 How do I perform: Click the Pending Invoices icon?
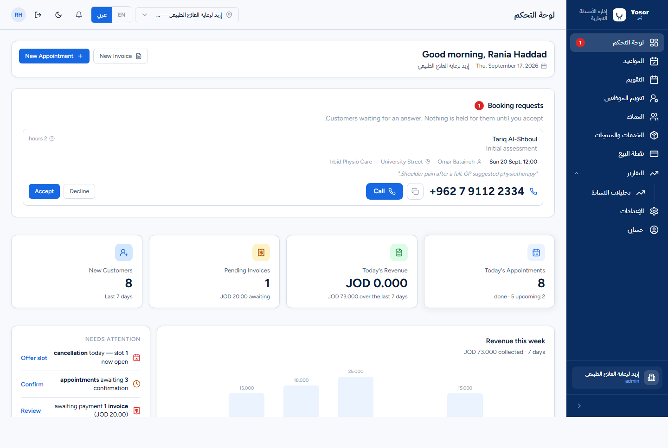261,252
